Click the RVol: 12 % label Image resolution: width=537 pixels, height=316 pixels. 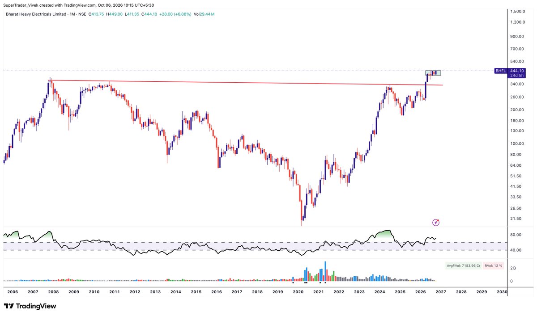pos(494,265)
